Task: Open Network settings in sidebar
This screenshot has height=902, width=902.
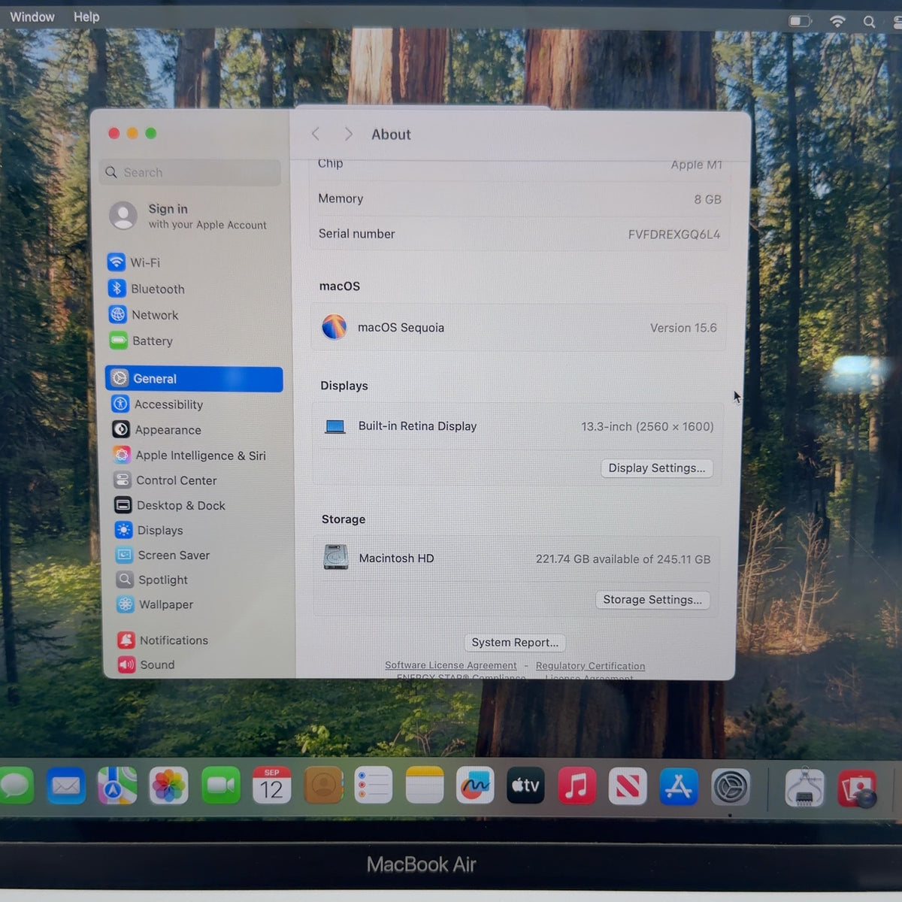Action: click(144, 315)
